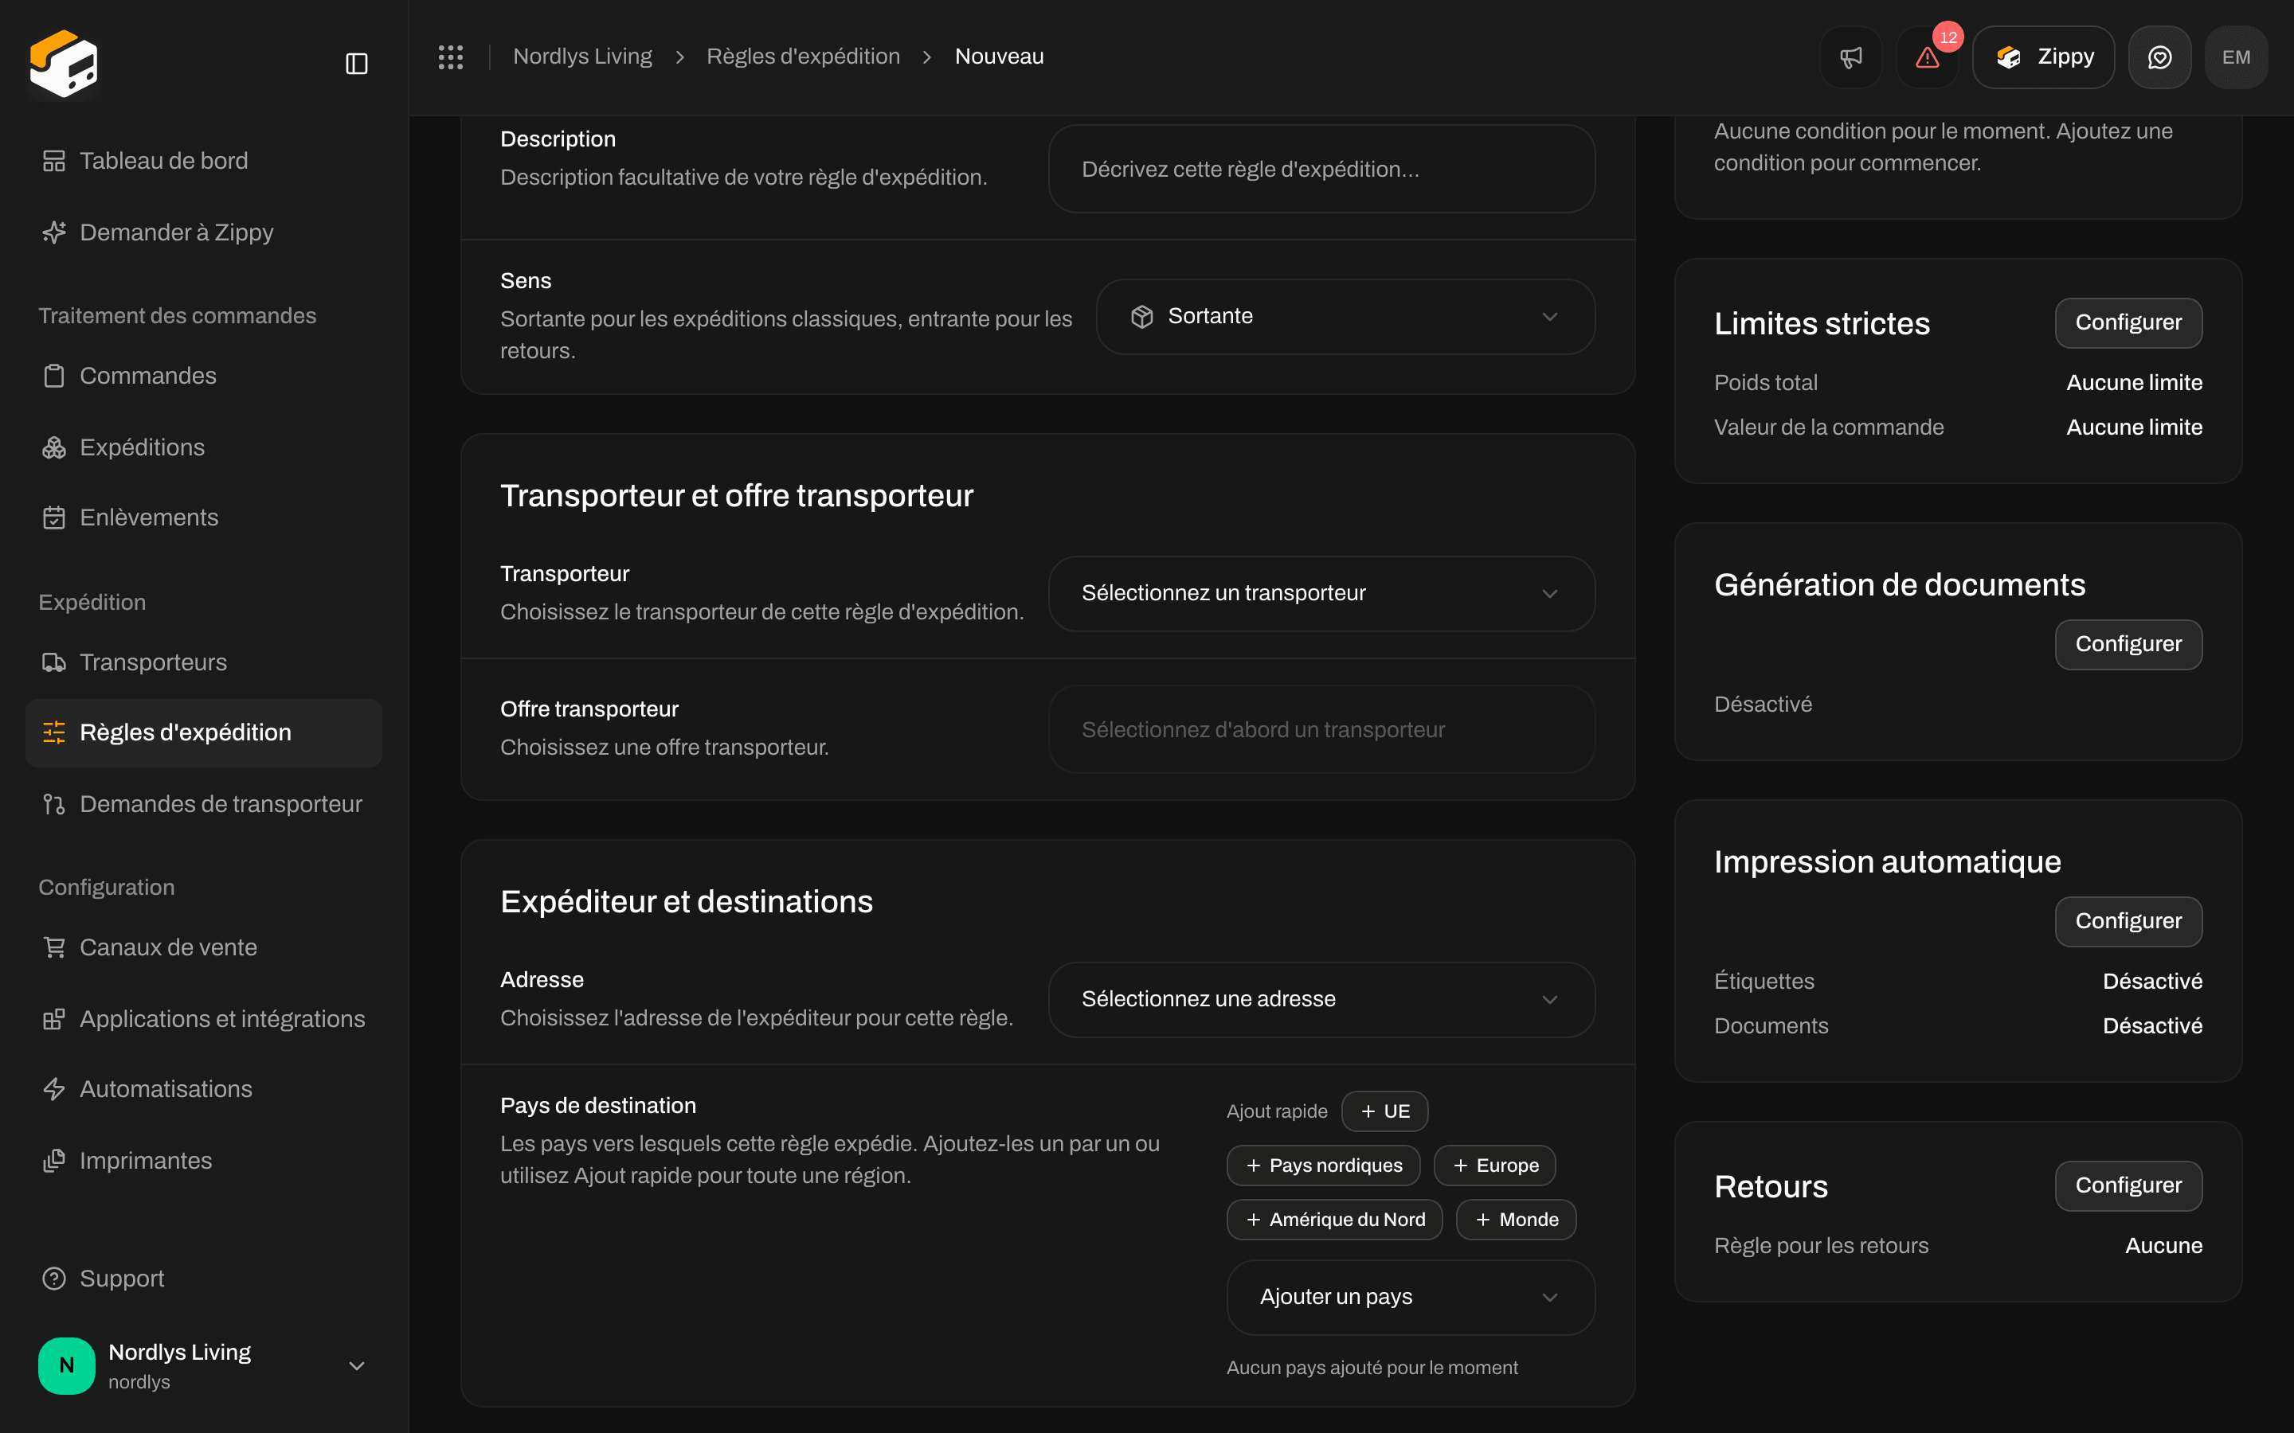Click the Canaux de vente cart icon

coord(54,947)
